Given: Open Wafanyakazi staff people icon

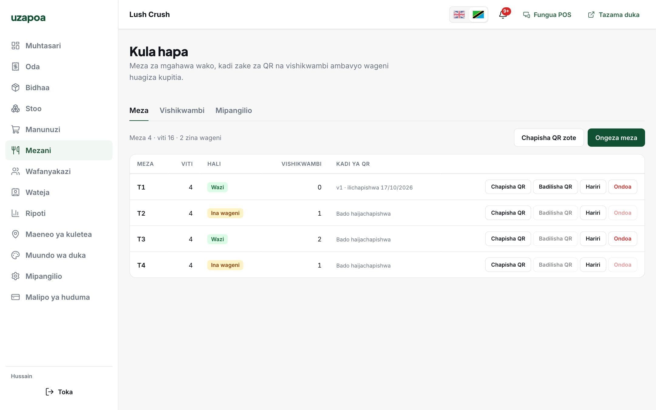Looking at the screenshot, I should click(15, 171).
